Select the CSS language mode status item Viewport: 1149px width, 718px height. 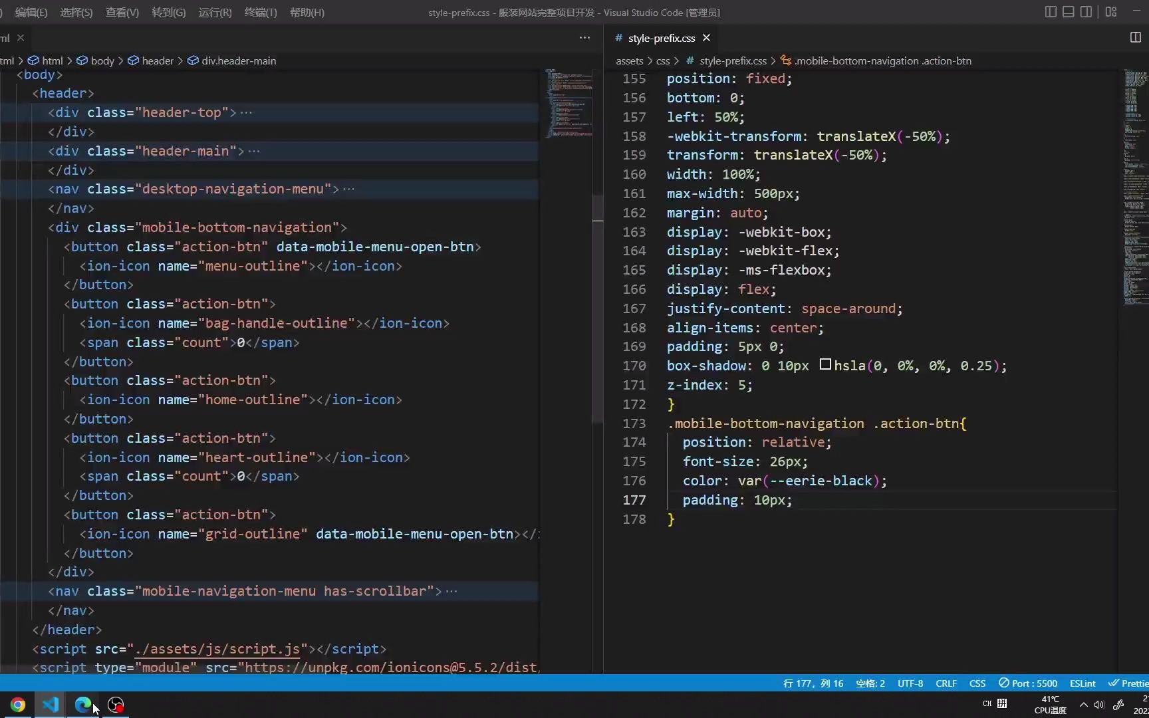[977, 683]
